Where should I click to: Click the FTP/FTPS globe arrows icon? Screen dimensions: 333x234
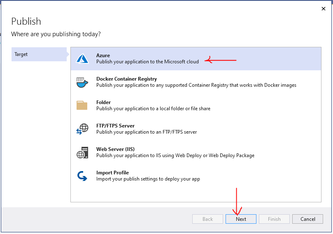82,129
